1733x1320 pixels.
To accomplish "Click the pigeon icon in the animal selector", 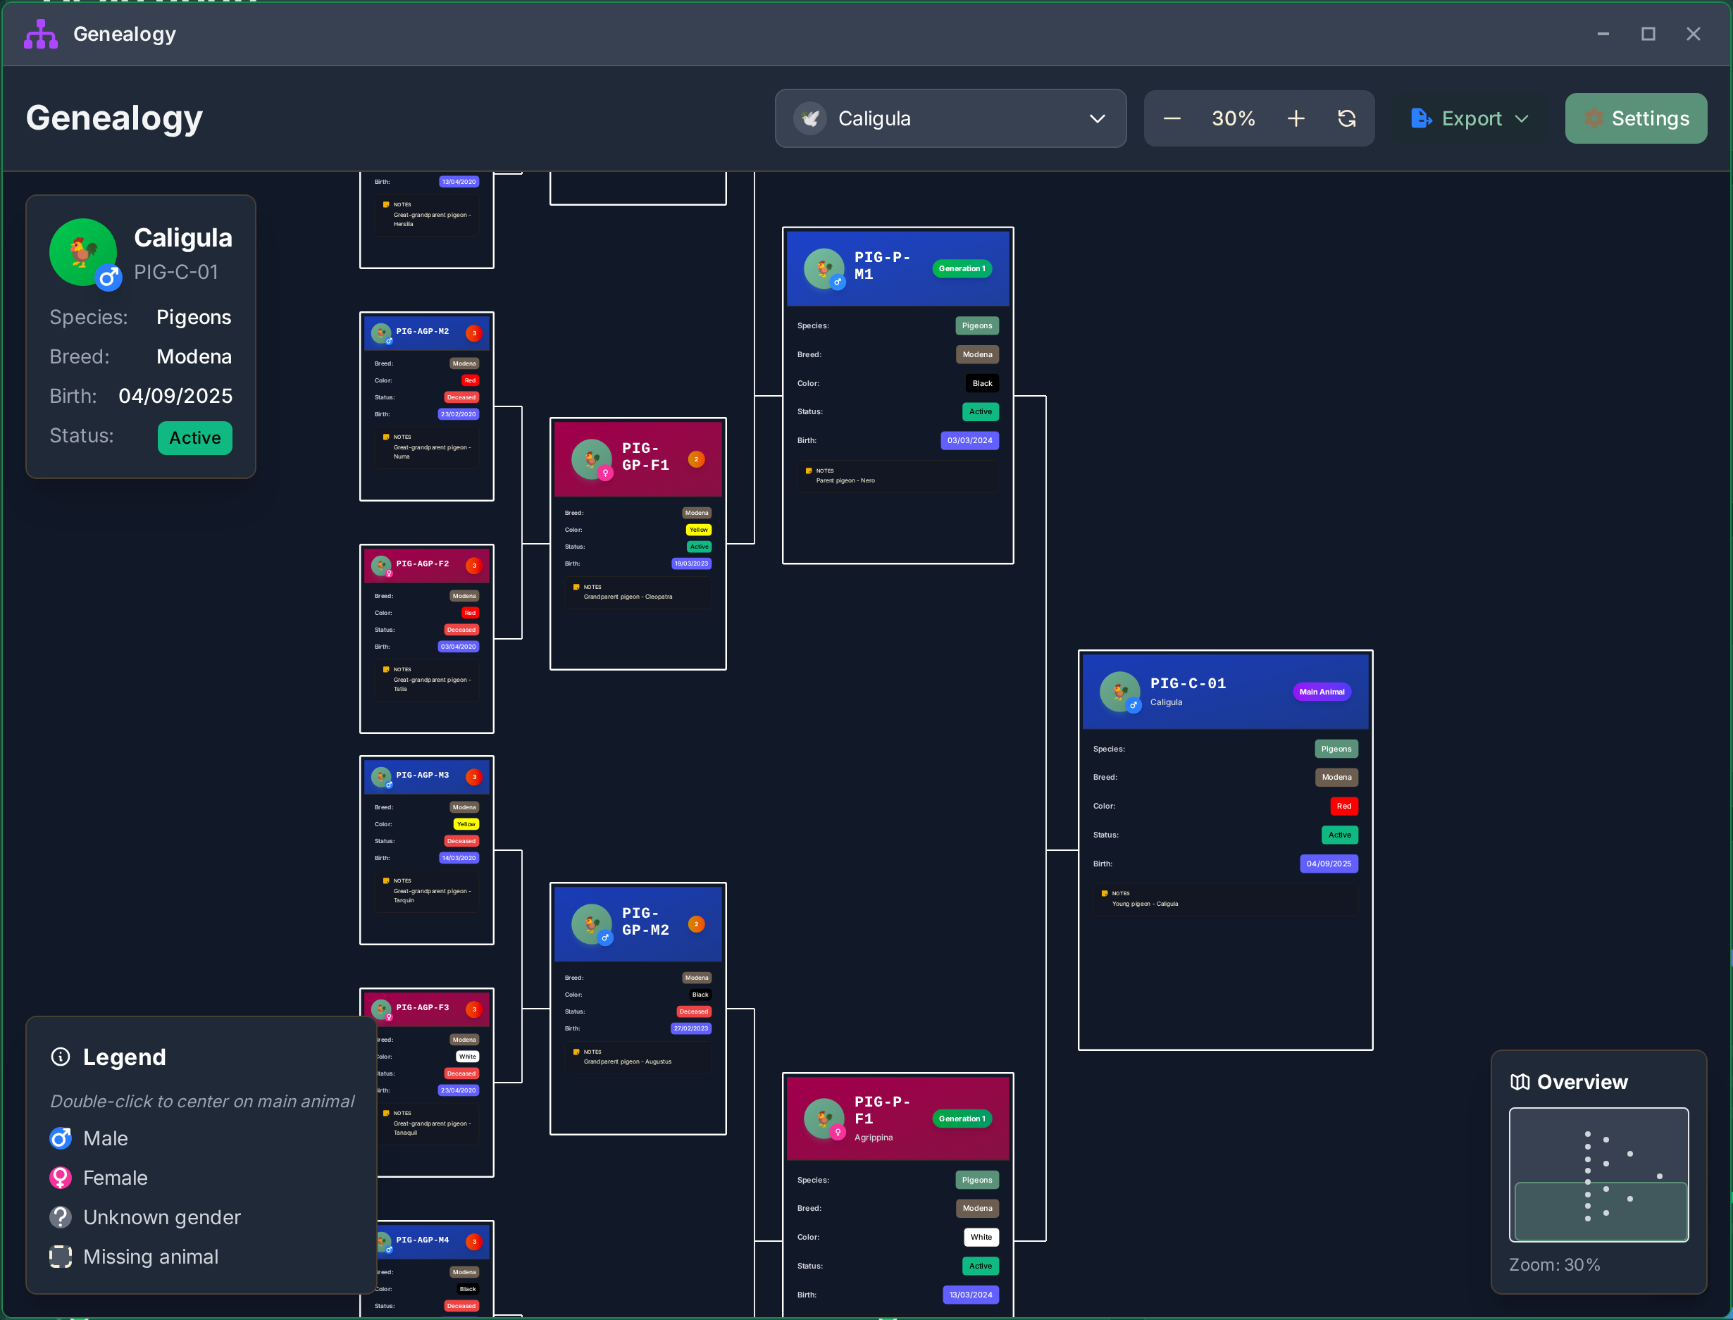I will 810,118.
